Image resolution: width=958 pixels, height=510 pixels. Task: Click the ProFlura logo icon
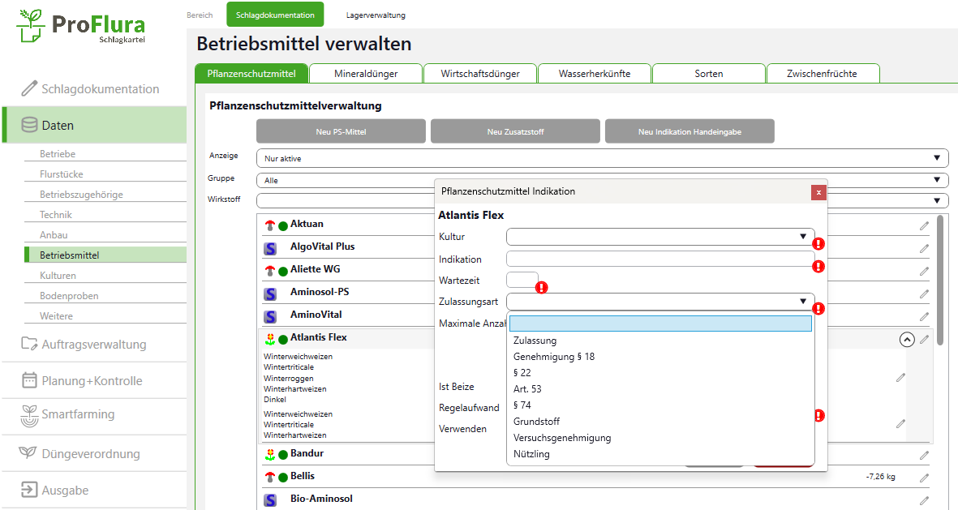click(31, 26)
